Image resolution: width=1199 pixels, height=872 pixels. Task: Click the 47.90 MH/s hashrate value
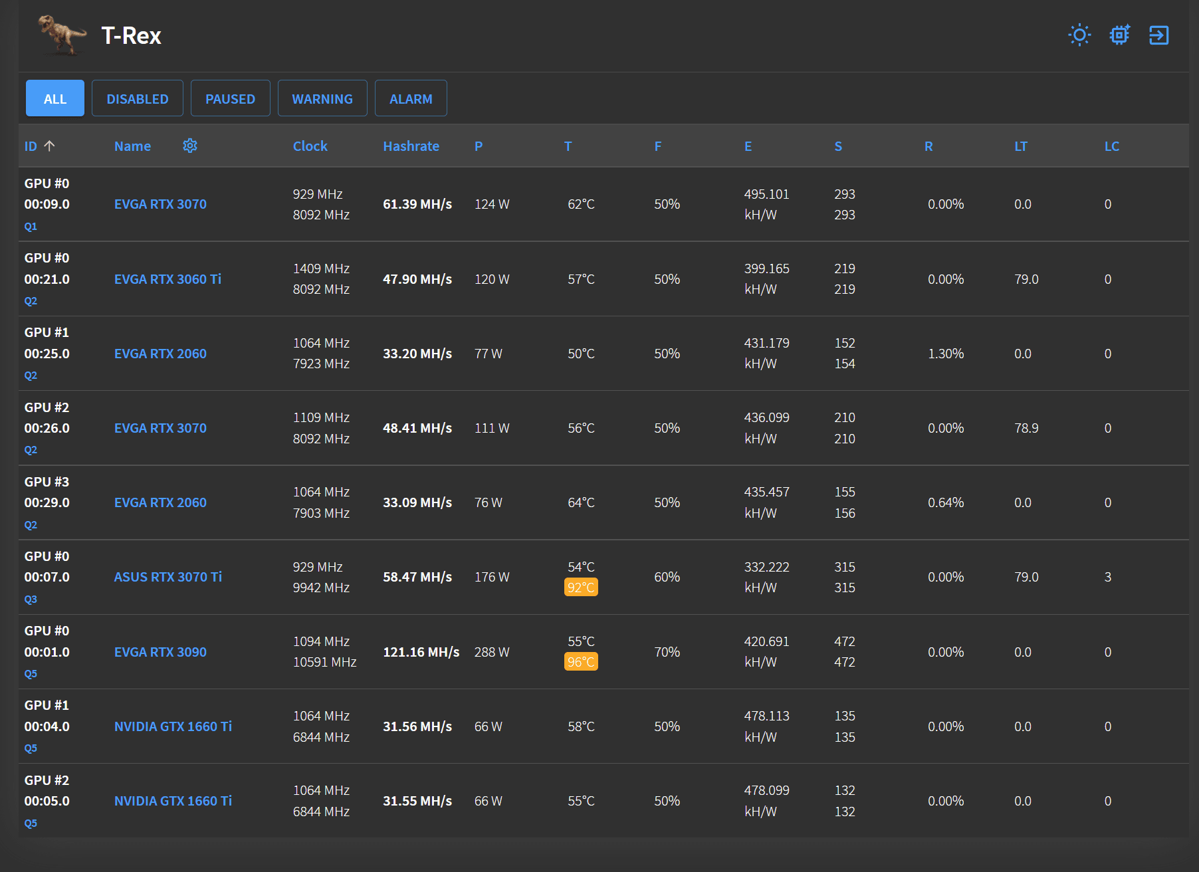click(417, 279)
